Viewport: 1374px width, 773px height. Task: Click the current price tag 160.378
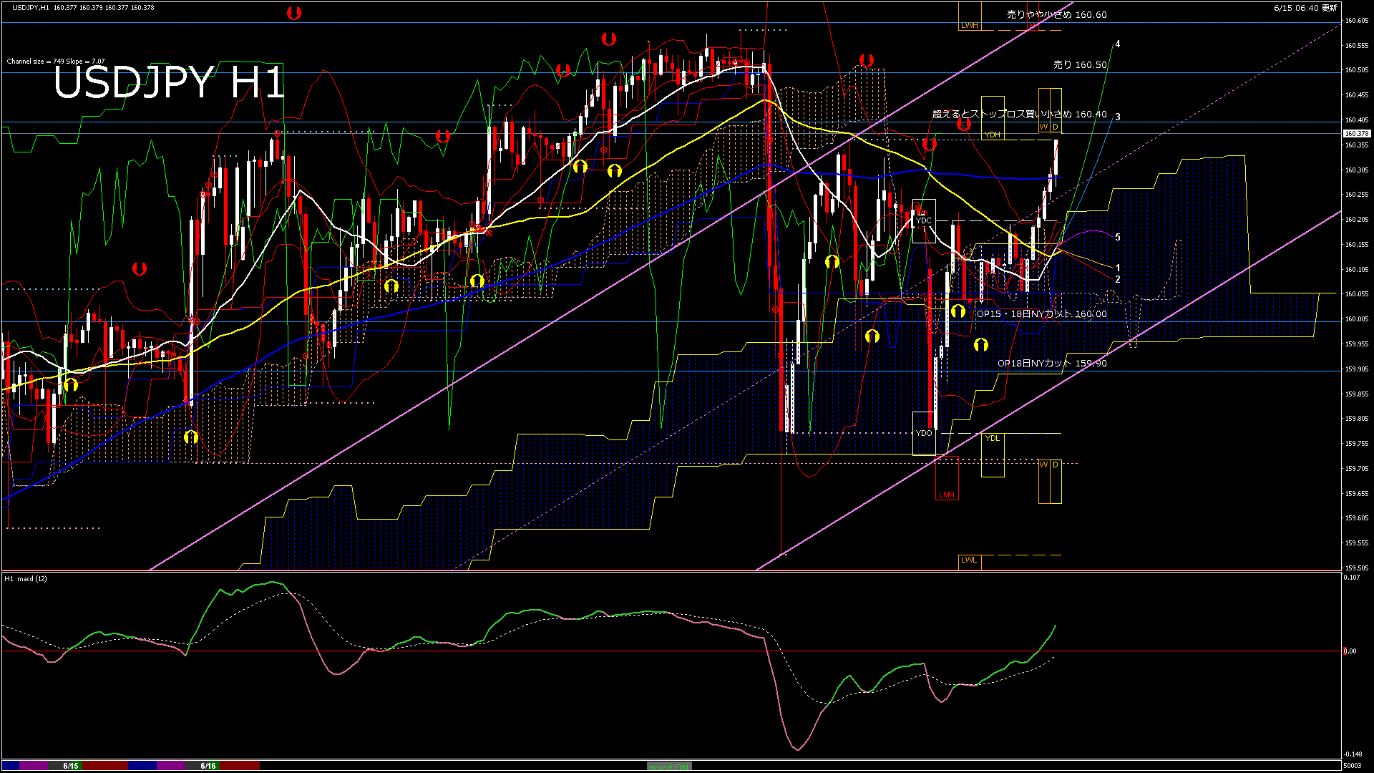[1357, 134]
